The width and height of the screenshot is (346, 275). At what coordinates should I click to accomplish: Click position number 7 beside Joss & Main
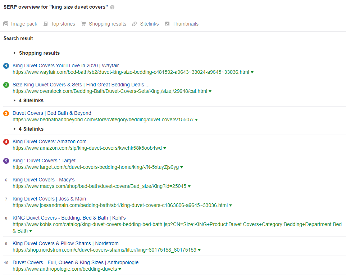[x=6, y=199]
